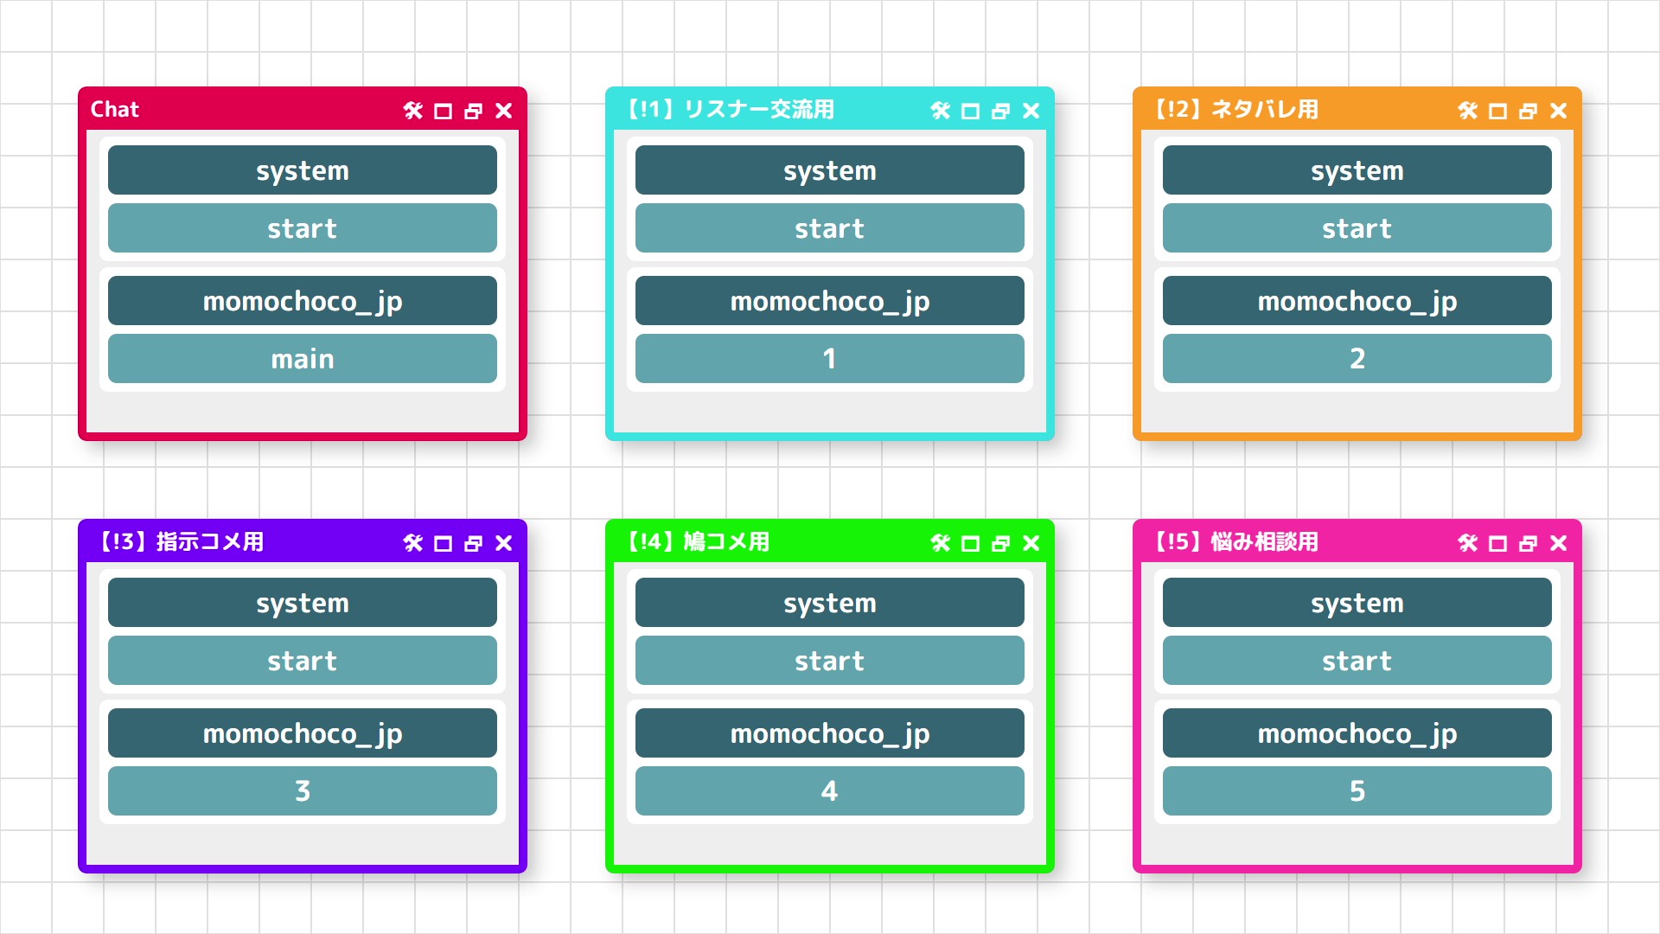Click 'system' label in 【!3】 window
This screenshot has height=934, width=1660.
303,603
